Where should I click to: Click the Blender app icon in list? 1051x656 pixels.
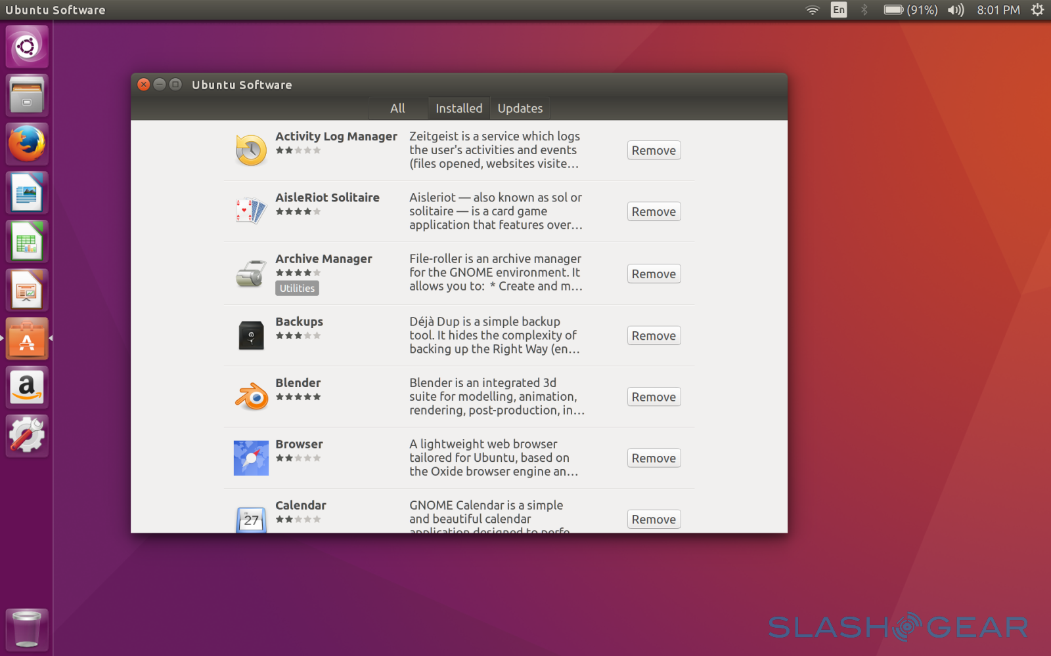tap(252, 397)
